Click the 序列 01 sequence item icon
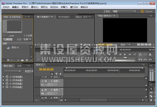The image size is (157, 107). [8, 48]
